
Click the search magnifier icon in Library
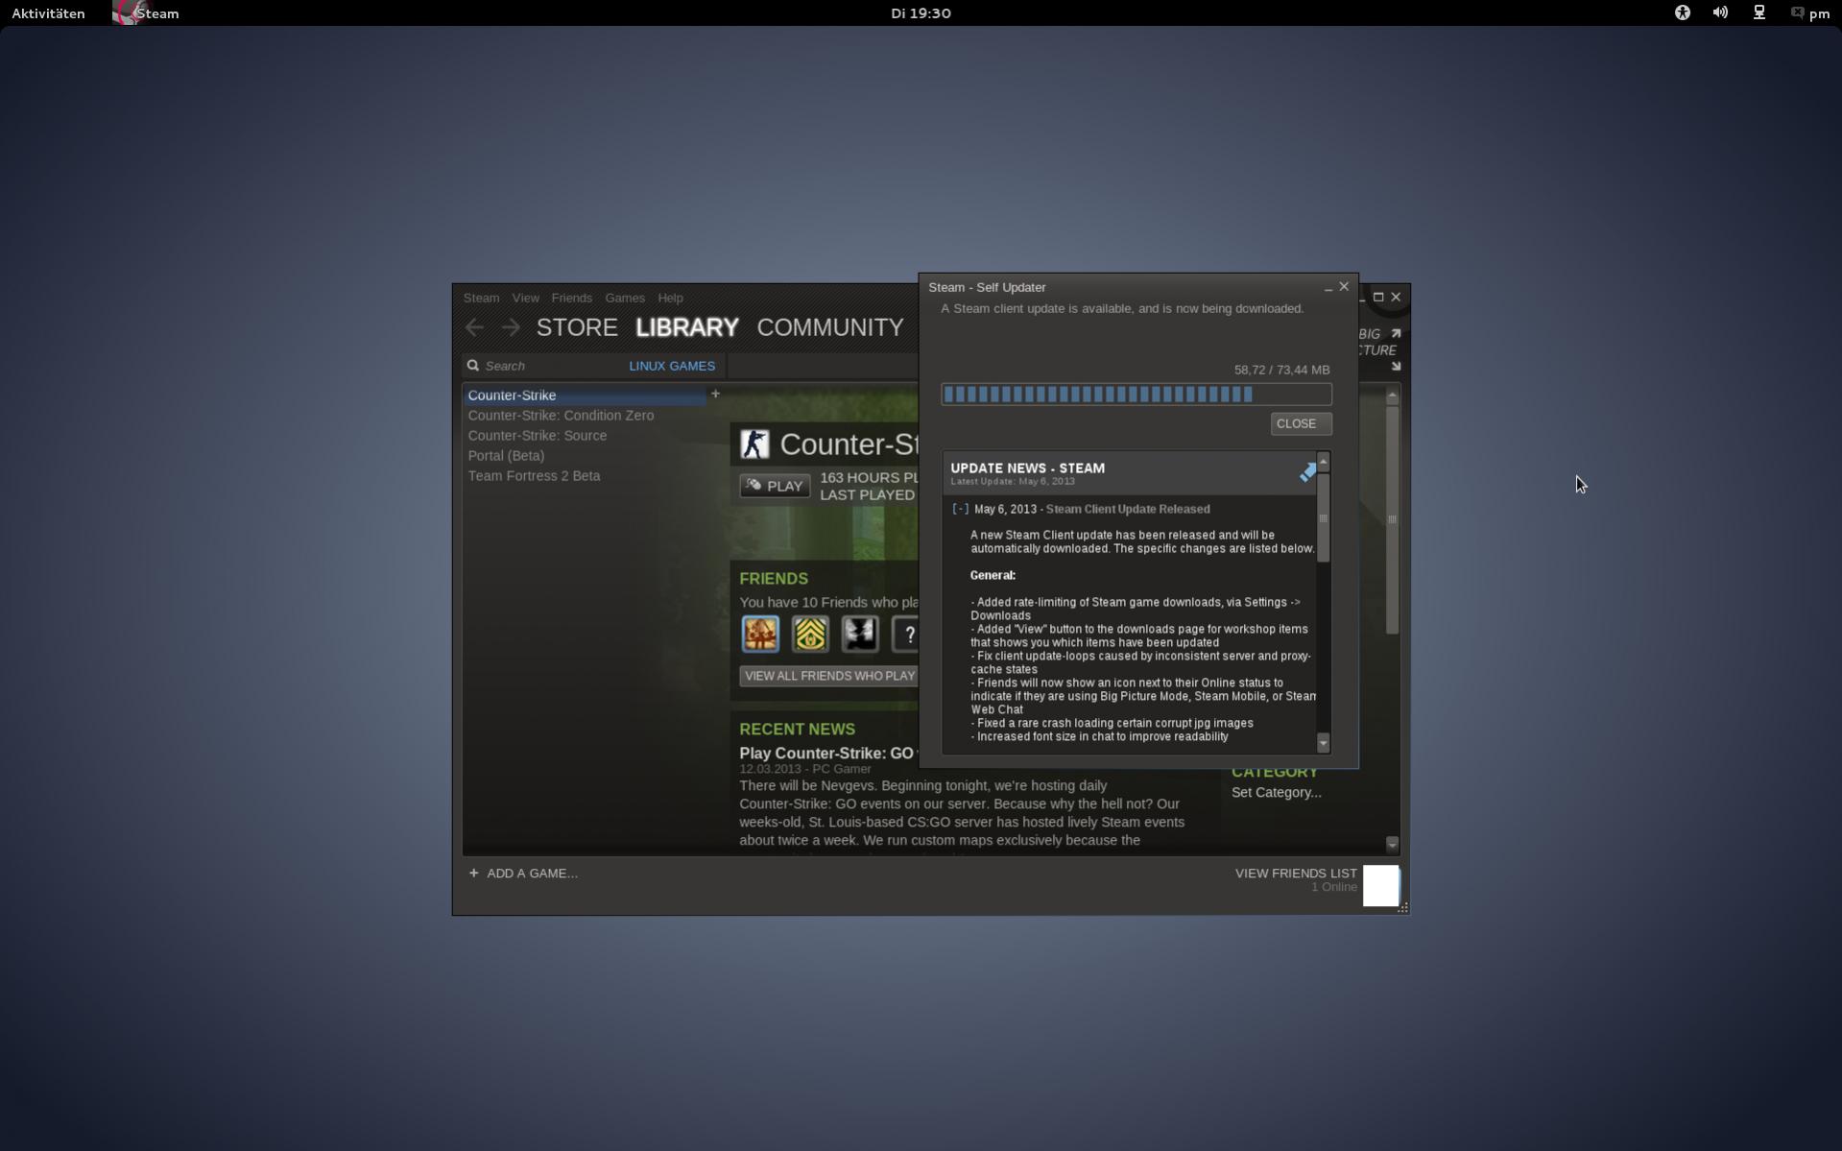[x=473, y=366]
